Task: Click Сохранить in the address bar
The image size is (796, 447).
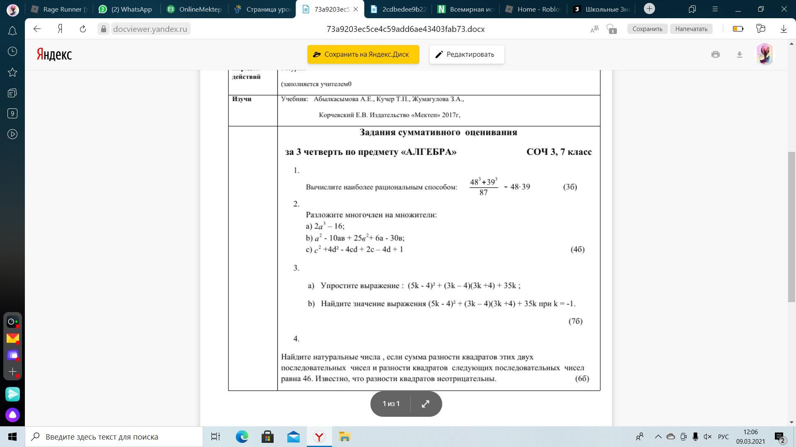Action: point(647,29)
